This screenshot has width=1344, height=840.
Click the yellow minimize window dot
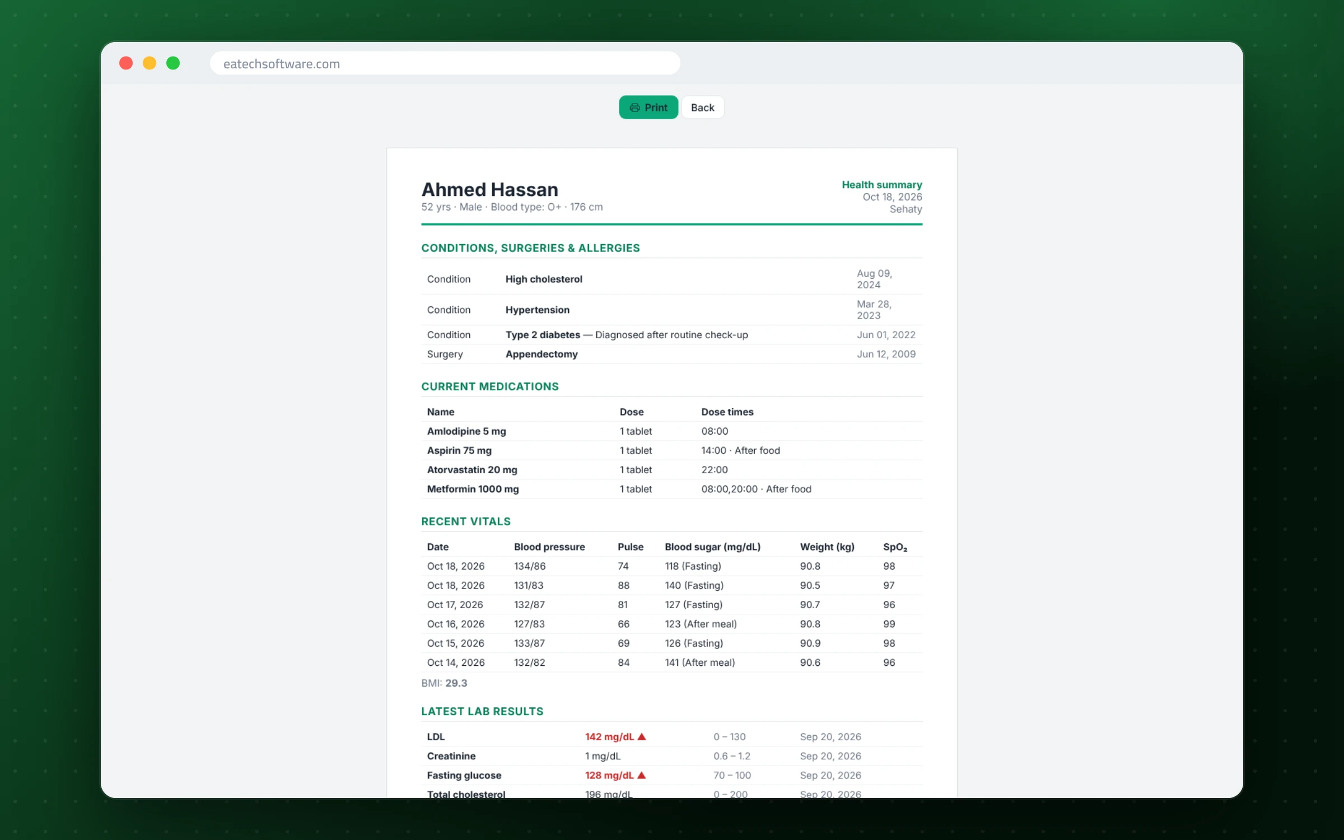(150, 63)
